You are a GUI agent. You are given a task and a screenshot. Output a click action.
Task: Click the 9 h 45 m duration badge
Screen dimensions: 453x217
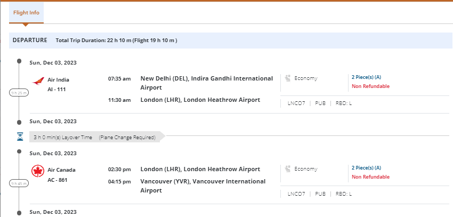point(19,183)
